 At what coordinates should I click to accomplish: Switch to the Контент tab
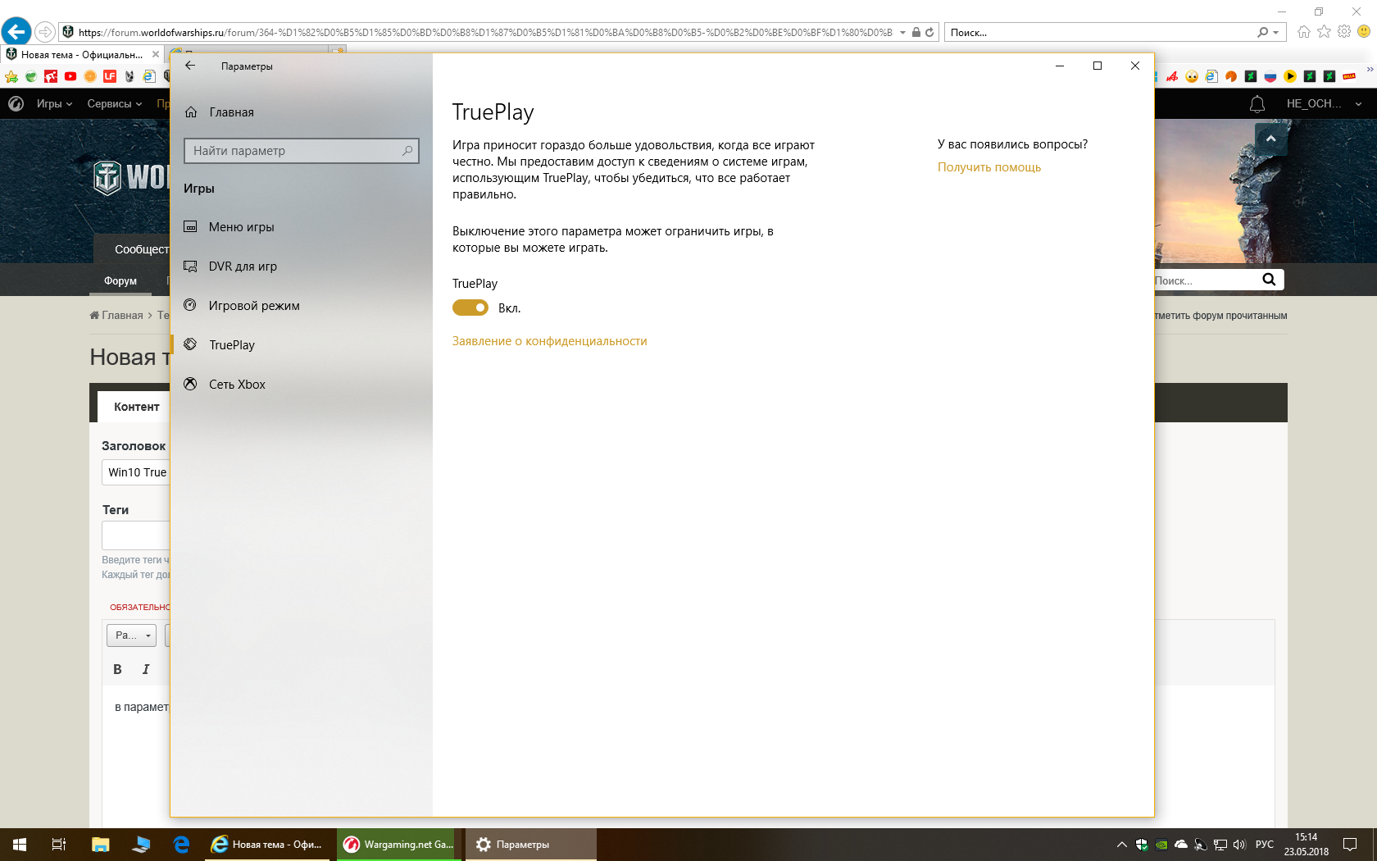click(x=136, y=407)
